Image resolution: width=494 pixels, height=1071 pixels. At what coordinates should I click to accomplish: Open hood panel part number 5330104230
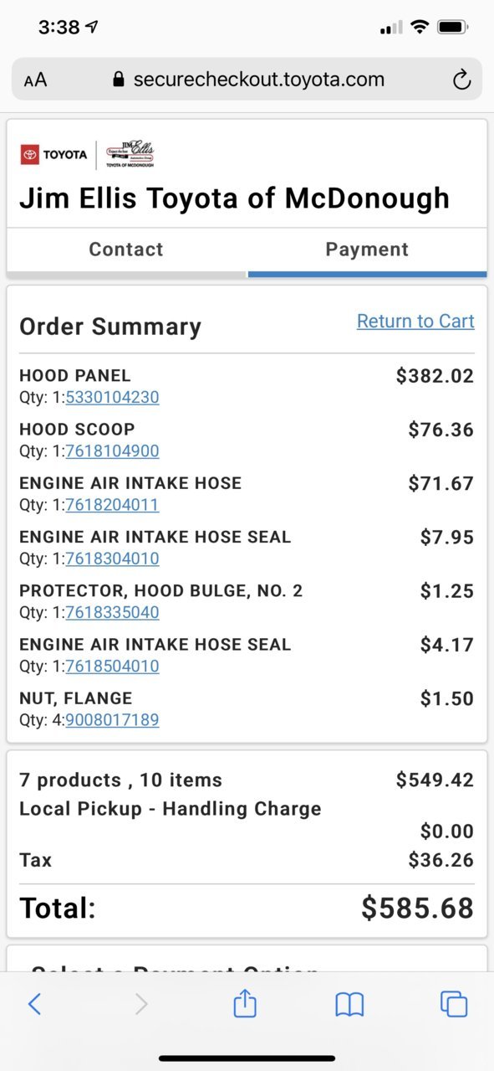112,397
